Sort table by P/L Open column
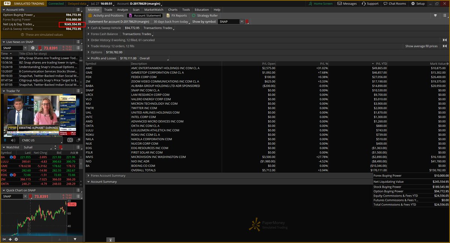This screenshot has width=450, height=243. point(269,64)
